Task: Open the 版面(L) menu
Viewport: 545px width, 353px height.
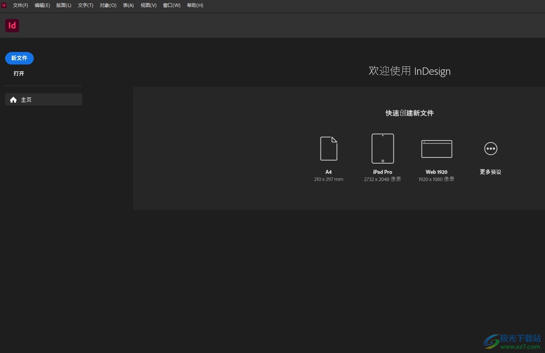Action: click(64, 5)
